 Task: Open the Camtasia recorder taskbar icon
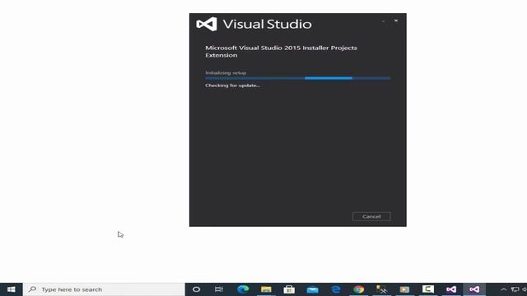point(428,289)
